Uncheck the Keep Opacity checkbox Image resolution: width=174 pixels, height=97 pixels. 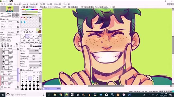click(x=30, y=68)
